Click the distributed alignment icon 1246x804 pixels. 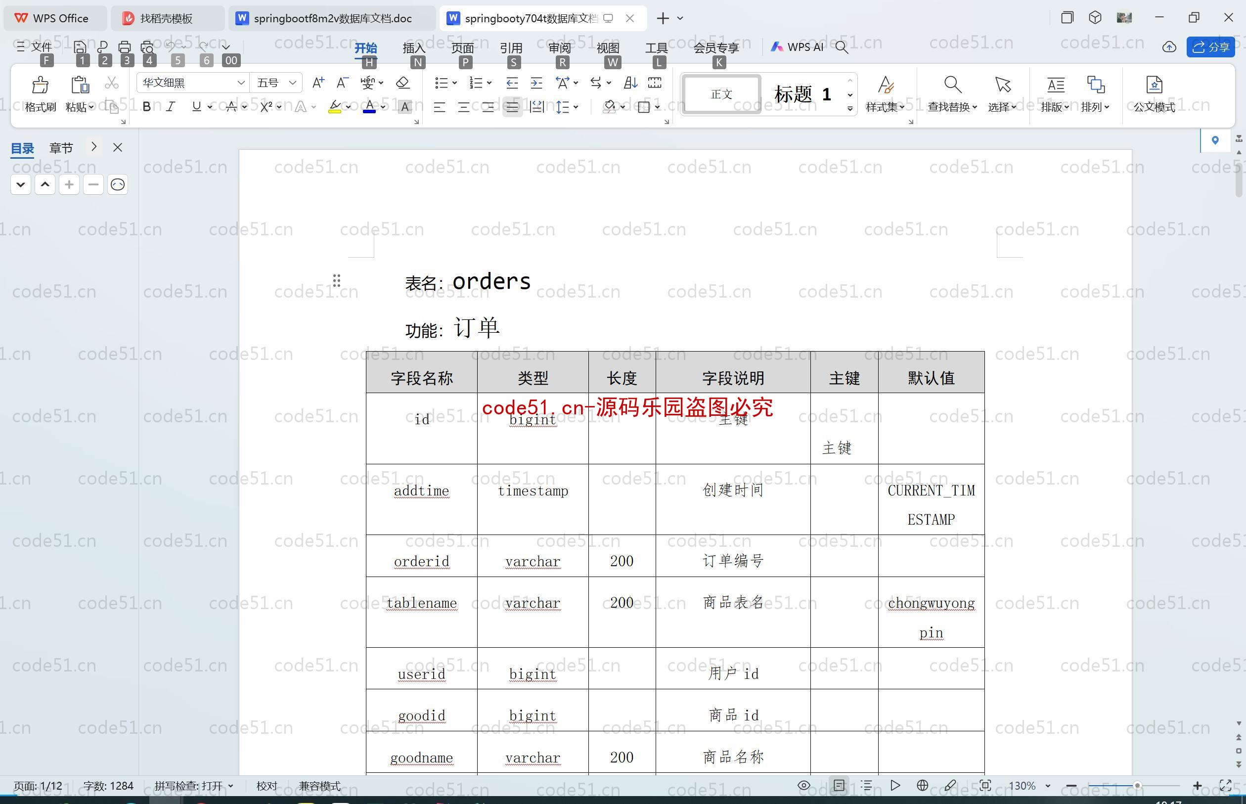point(536,107)
